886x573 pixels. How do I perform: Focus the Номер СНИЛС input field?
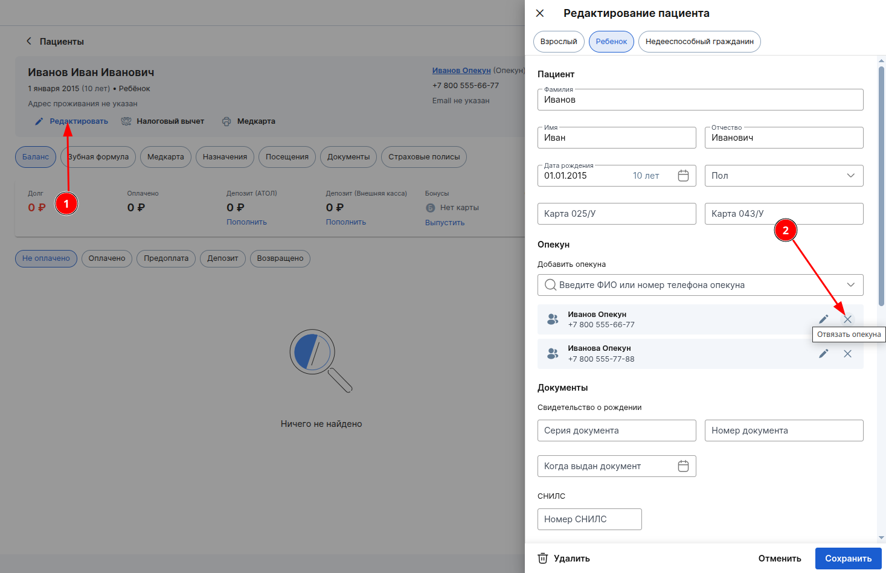589,519
